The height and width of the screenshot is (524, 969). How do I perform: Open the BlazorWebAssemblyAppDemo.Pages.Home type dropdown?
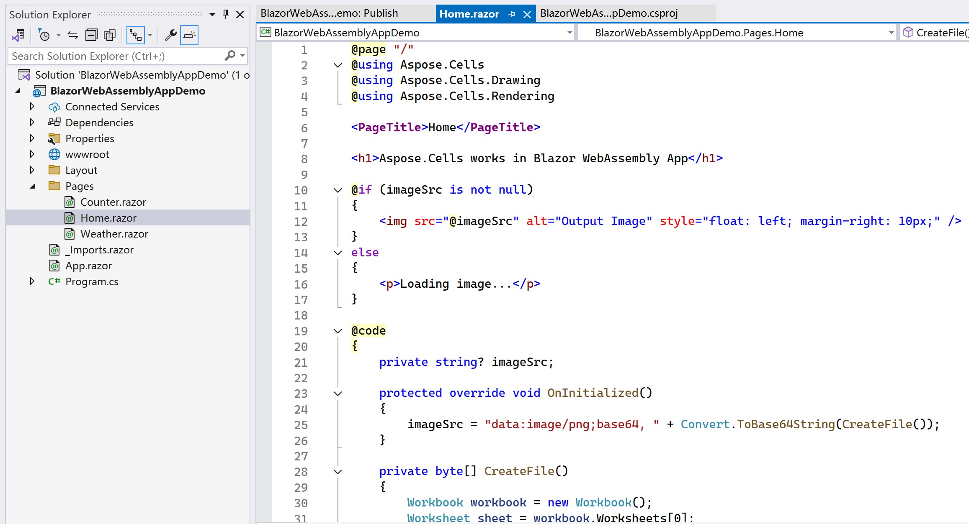pyautogui.click(x=891, y=33)
